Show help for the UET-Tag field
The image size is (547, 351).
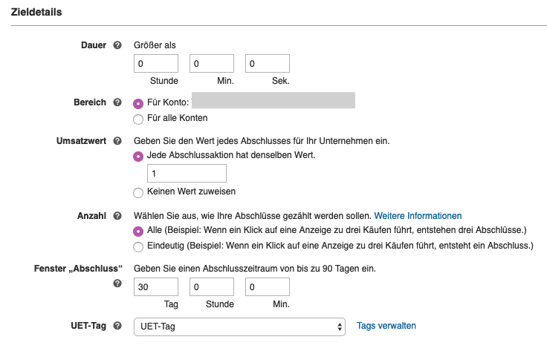click(117, 326)
